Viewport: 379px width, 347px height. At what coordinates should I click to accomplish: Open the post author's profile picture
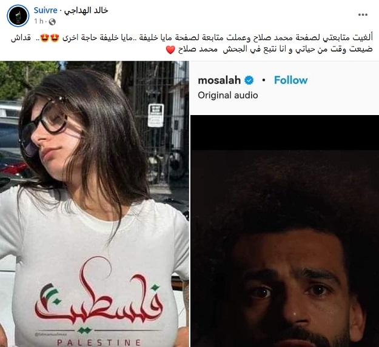18,16
